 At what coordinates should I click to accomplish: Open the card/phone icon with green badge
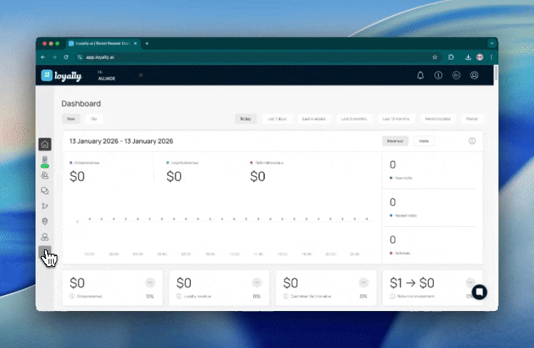44,161
